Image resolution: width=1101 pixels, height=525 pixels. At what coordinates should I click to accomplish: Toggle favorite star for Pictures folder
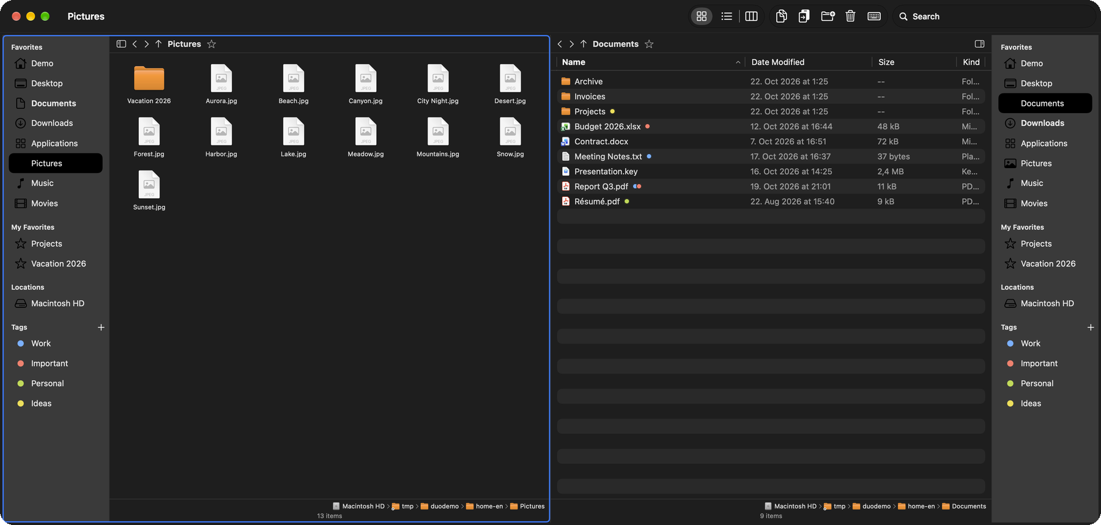pos(212,44)
